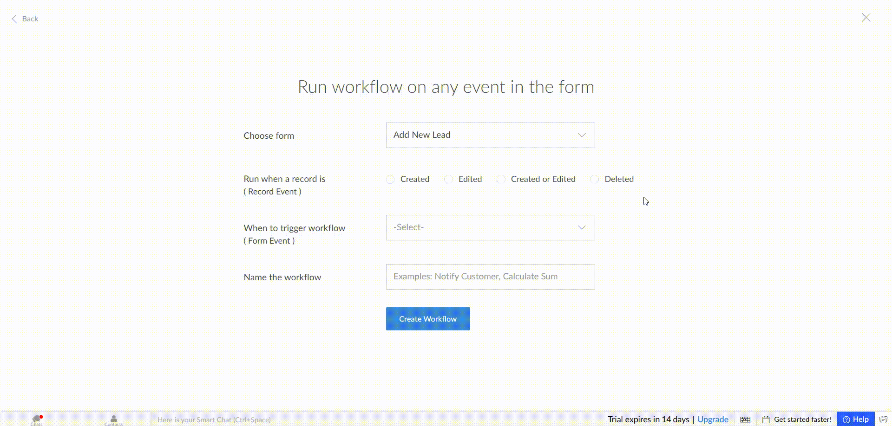Click the chat windows icon right of Help
This screenshot has height=426, width=892.
(x=883, y=420)
